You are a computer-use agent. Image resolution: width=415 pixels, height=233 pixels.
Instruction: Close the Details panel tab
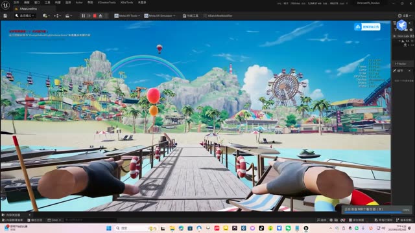coord(409,71)
